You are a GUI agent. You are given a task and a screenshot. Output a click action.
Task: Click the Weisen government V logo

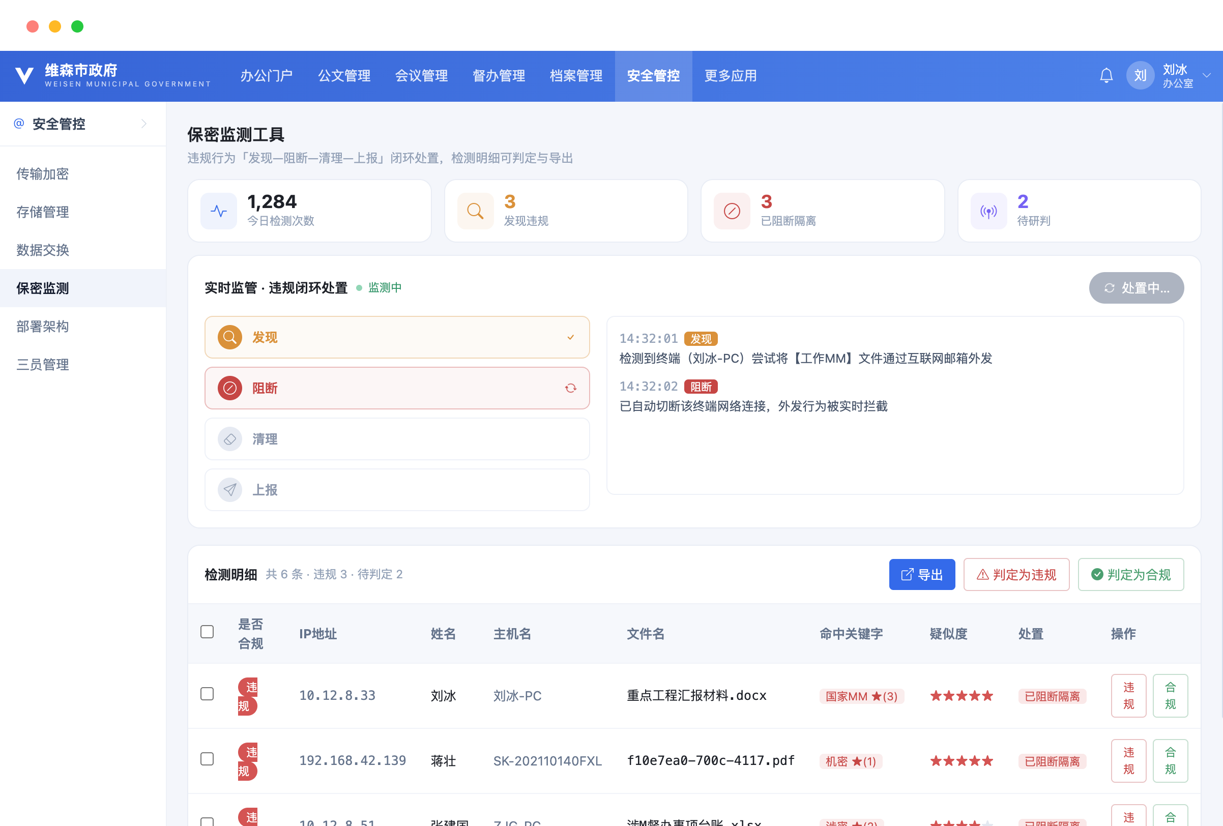pyautogui.click(x=24, y=76)
